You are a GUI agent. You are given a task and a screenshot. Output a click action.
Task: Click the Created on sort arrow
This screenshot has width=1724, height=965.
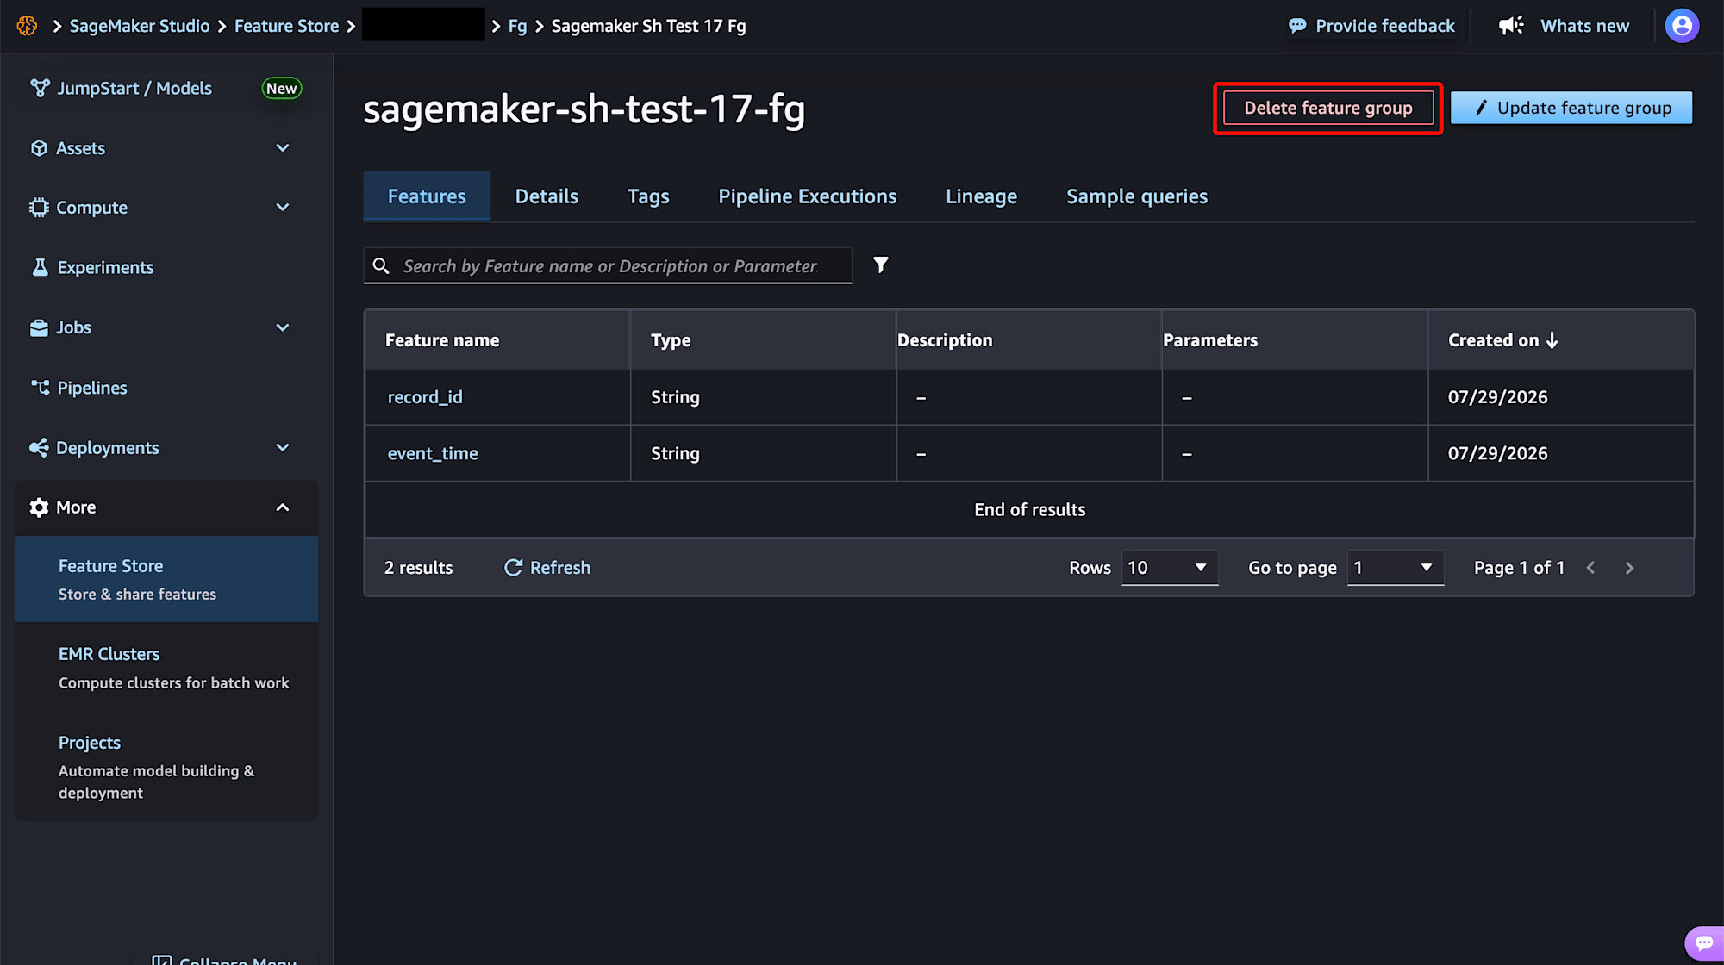click(x=1552, y=340)
